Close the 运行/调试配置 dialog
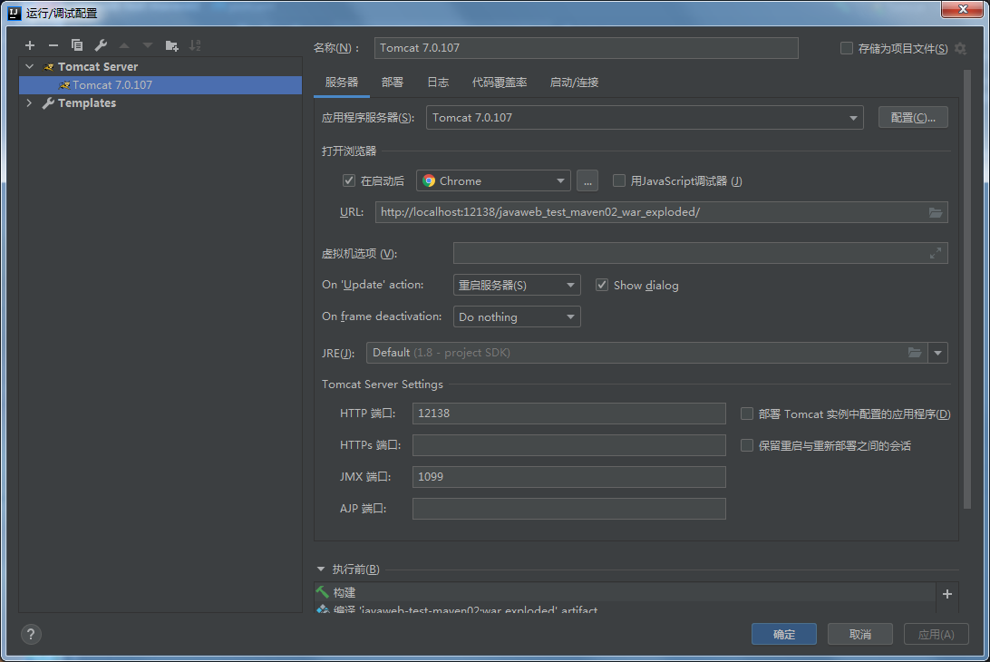Viewport: 990px width, 662px height. click(x=962, y=9)
